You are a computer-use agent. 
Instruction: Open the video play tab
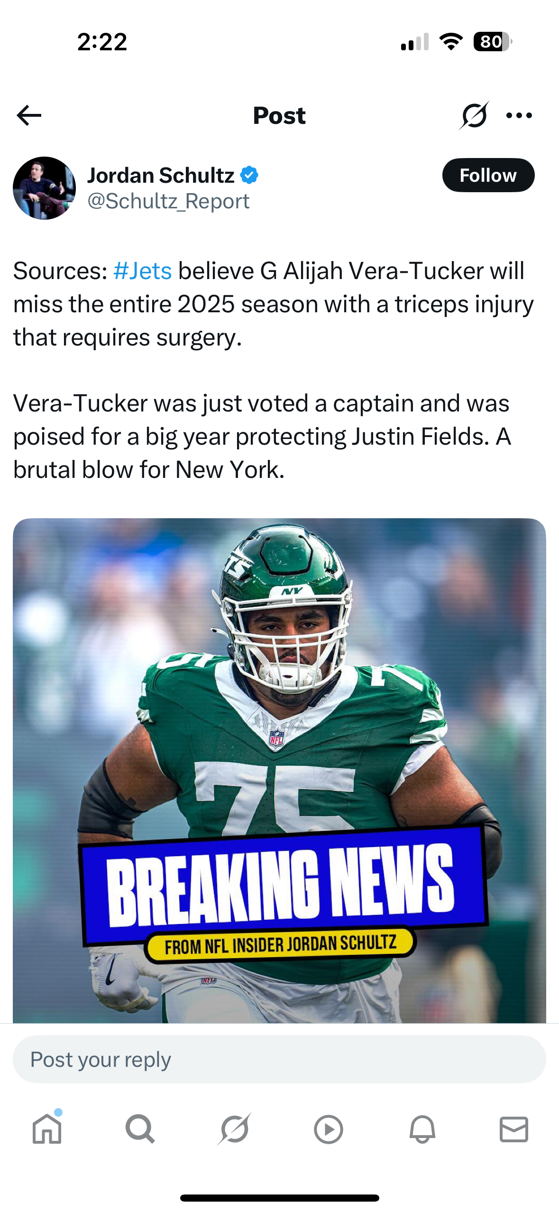pyautogui.click(x=328, y=1129)
